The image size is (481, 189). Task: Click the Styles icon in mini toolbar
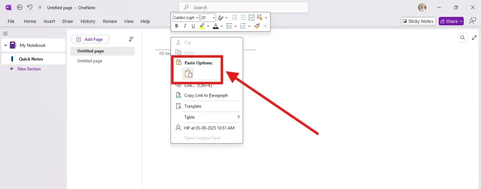(220, 18)
